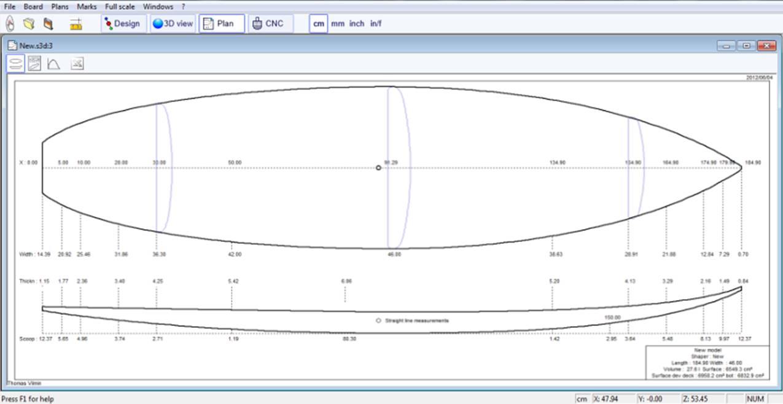Open the Marks menu
This screenshot has height=404, width=783.
(x=87, y=6)
